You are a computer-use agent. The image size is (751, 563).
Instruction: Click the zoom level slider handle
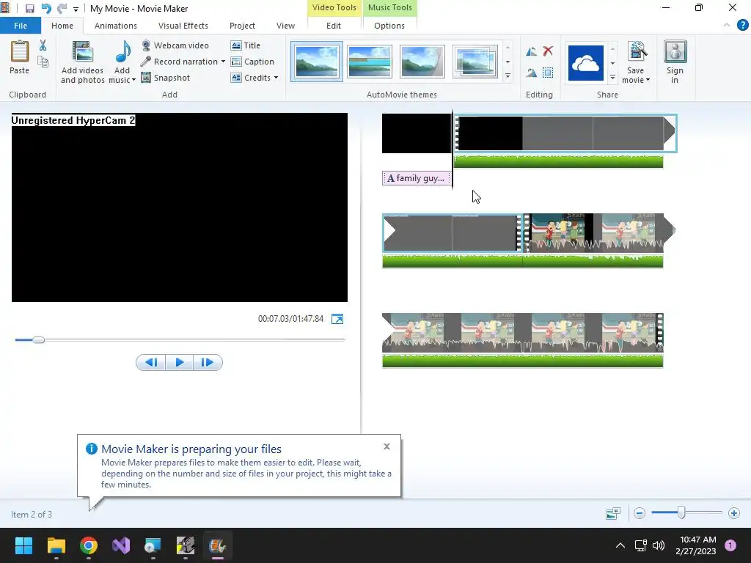click(x=681, y=513)
